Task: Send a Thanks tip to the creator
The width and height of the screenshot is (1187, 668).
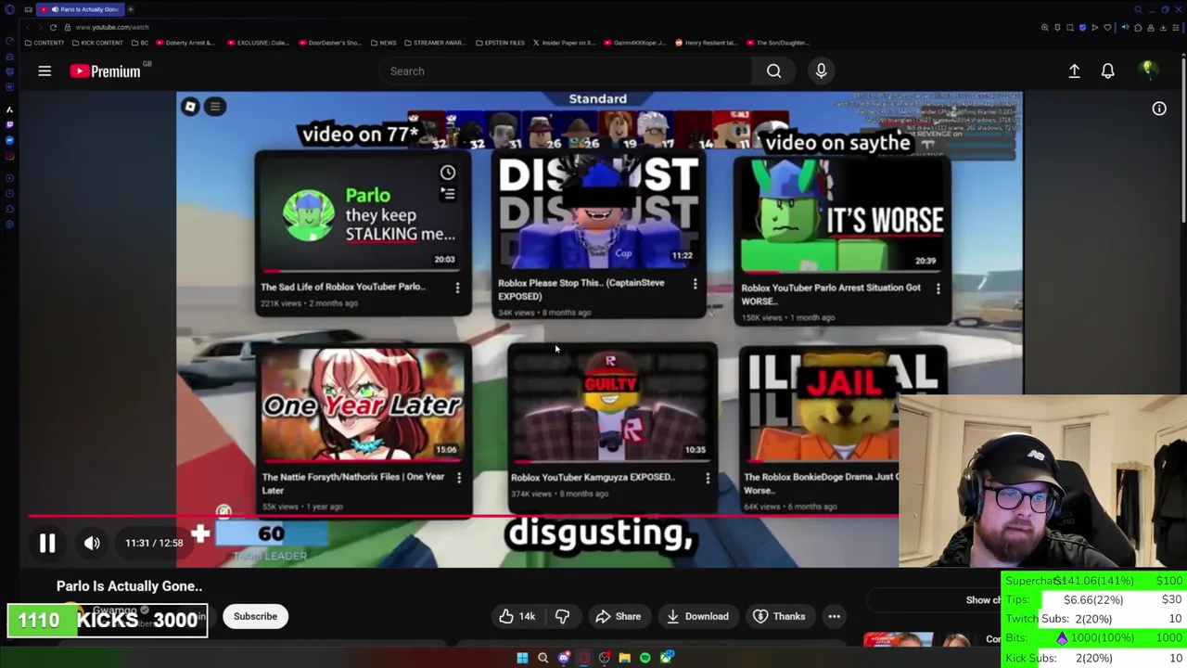Action: [779, 616]
